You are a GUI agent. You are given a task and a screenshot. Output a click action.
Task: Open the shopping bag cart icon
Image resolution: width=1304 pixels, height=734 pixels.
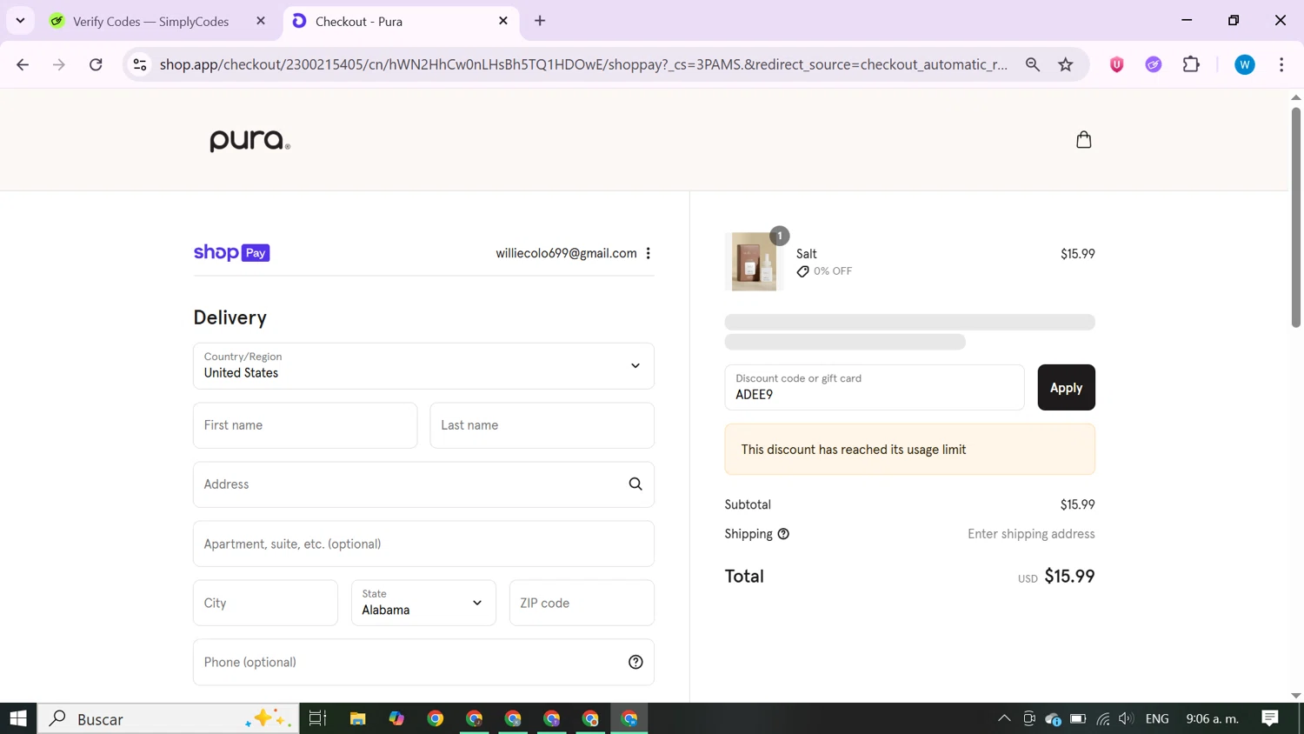click(x=1083, y=139)
